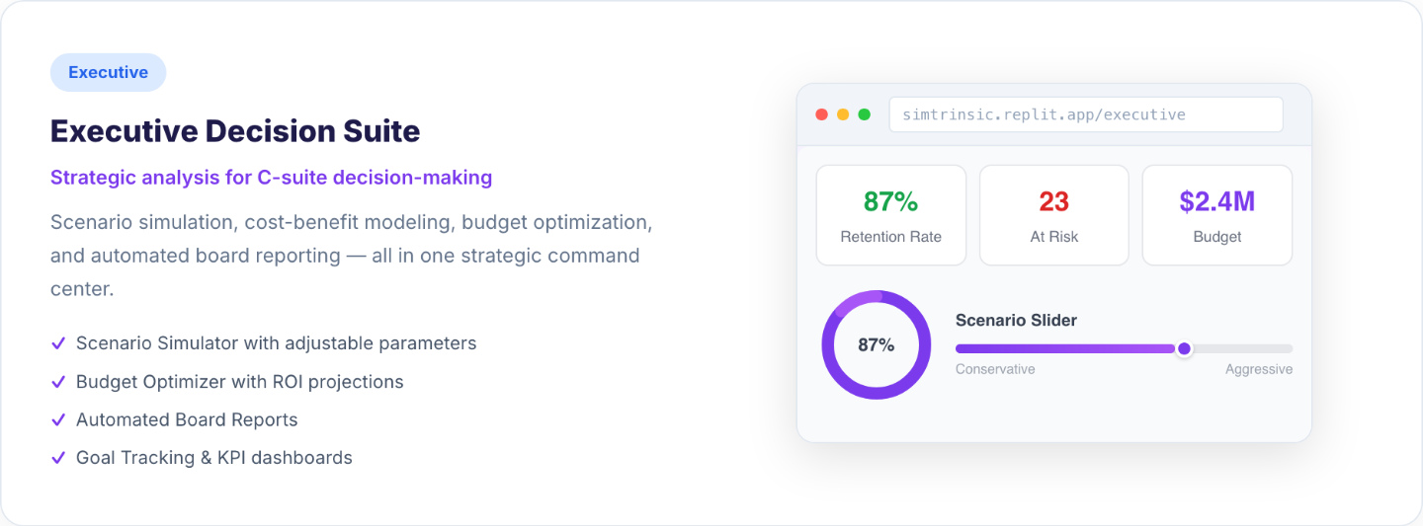Click checkmark beside Automated Board Reports

[x=58, y=419]
